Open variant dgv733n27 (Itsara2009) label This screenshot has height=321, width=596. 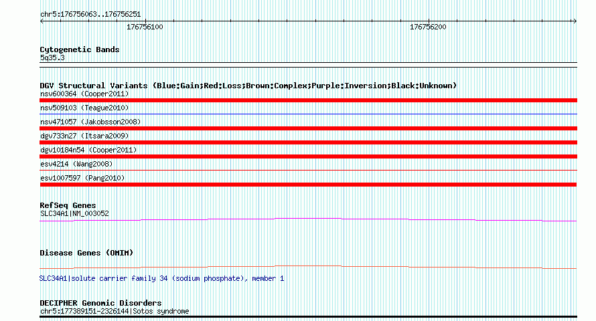click(84, 136)
